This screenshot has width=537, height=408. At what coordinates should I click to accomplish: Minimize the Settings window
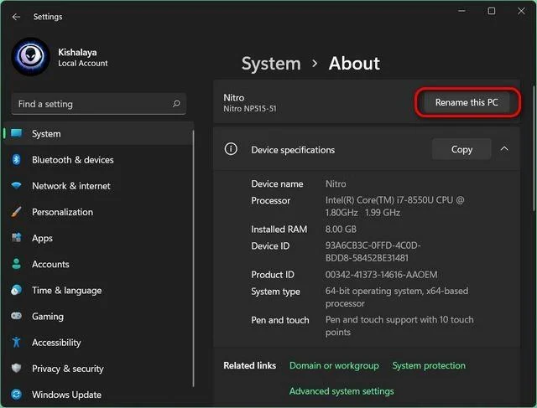pos(461,11)
